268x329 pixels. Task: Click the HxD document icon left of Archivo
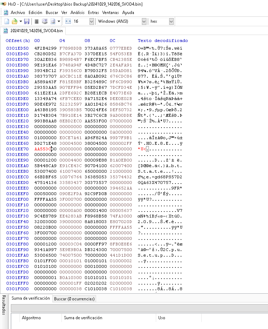(6, 12)
